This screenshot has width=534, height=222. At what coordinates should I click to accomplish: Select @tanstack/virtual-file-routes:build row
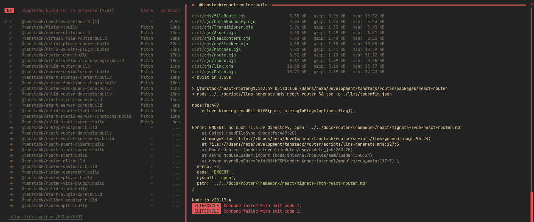[92, 38]
